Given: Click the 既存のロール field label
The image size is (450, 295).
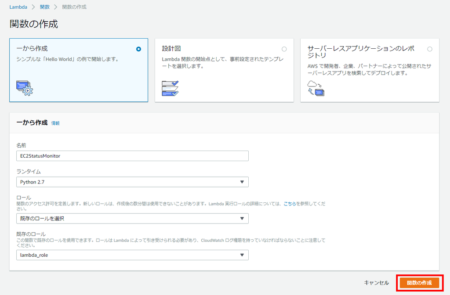Looking at the screenshot, I should pyautogui.click(x=31, y=234).
